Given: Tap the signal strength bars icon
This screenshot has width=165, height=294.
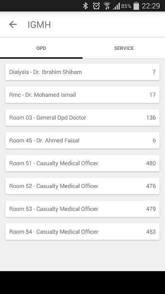Looking at the screenshot, I should coord(116,6).
